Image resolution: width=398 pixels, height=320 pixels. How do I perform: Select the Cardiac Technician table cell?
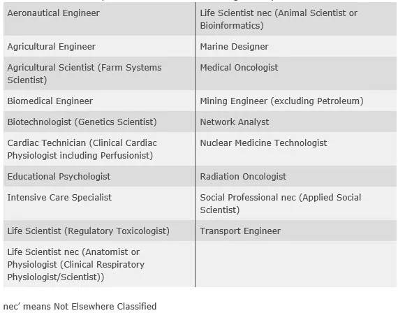[x=99, y=149]
